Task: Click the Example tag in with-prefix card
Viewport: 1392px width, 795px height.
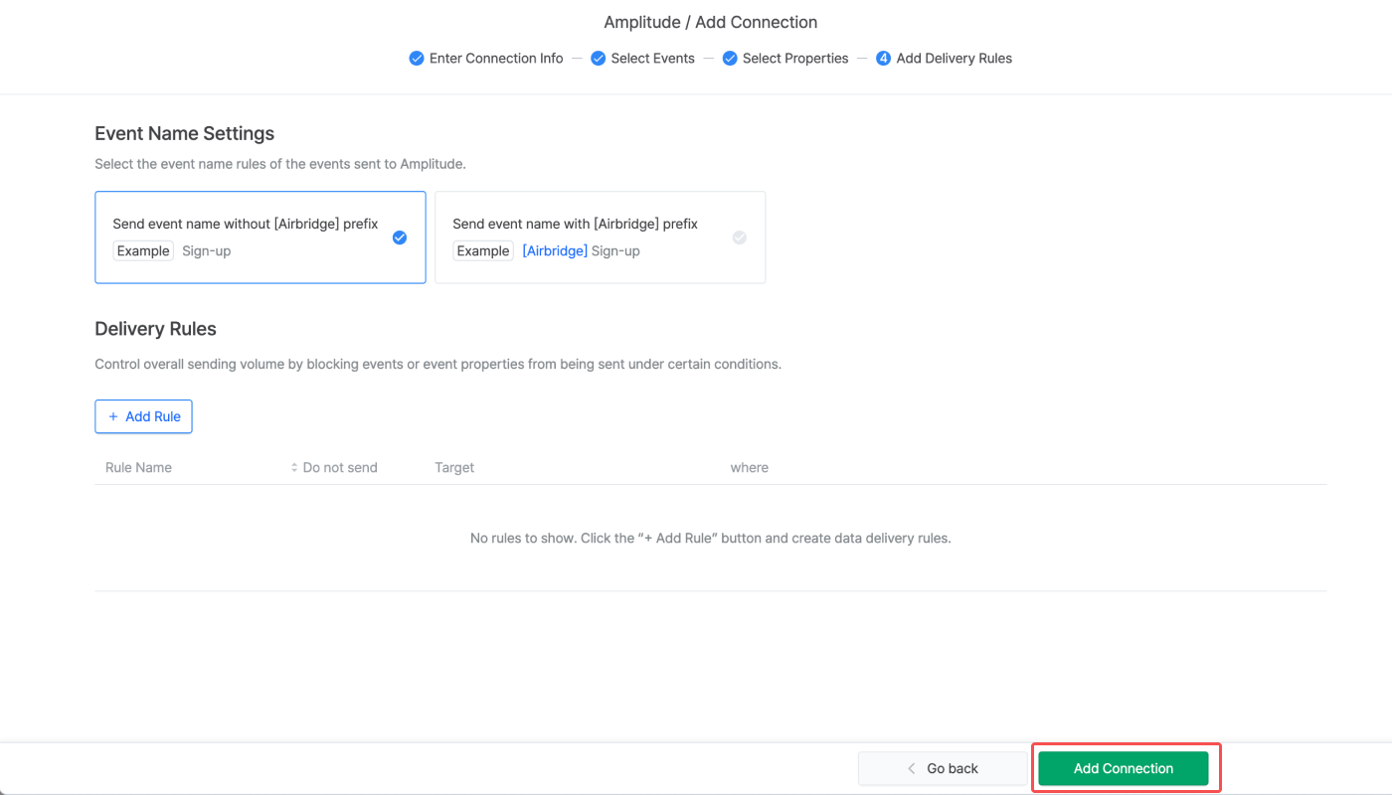Action: click(x=483, y=250)
